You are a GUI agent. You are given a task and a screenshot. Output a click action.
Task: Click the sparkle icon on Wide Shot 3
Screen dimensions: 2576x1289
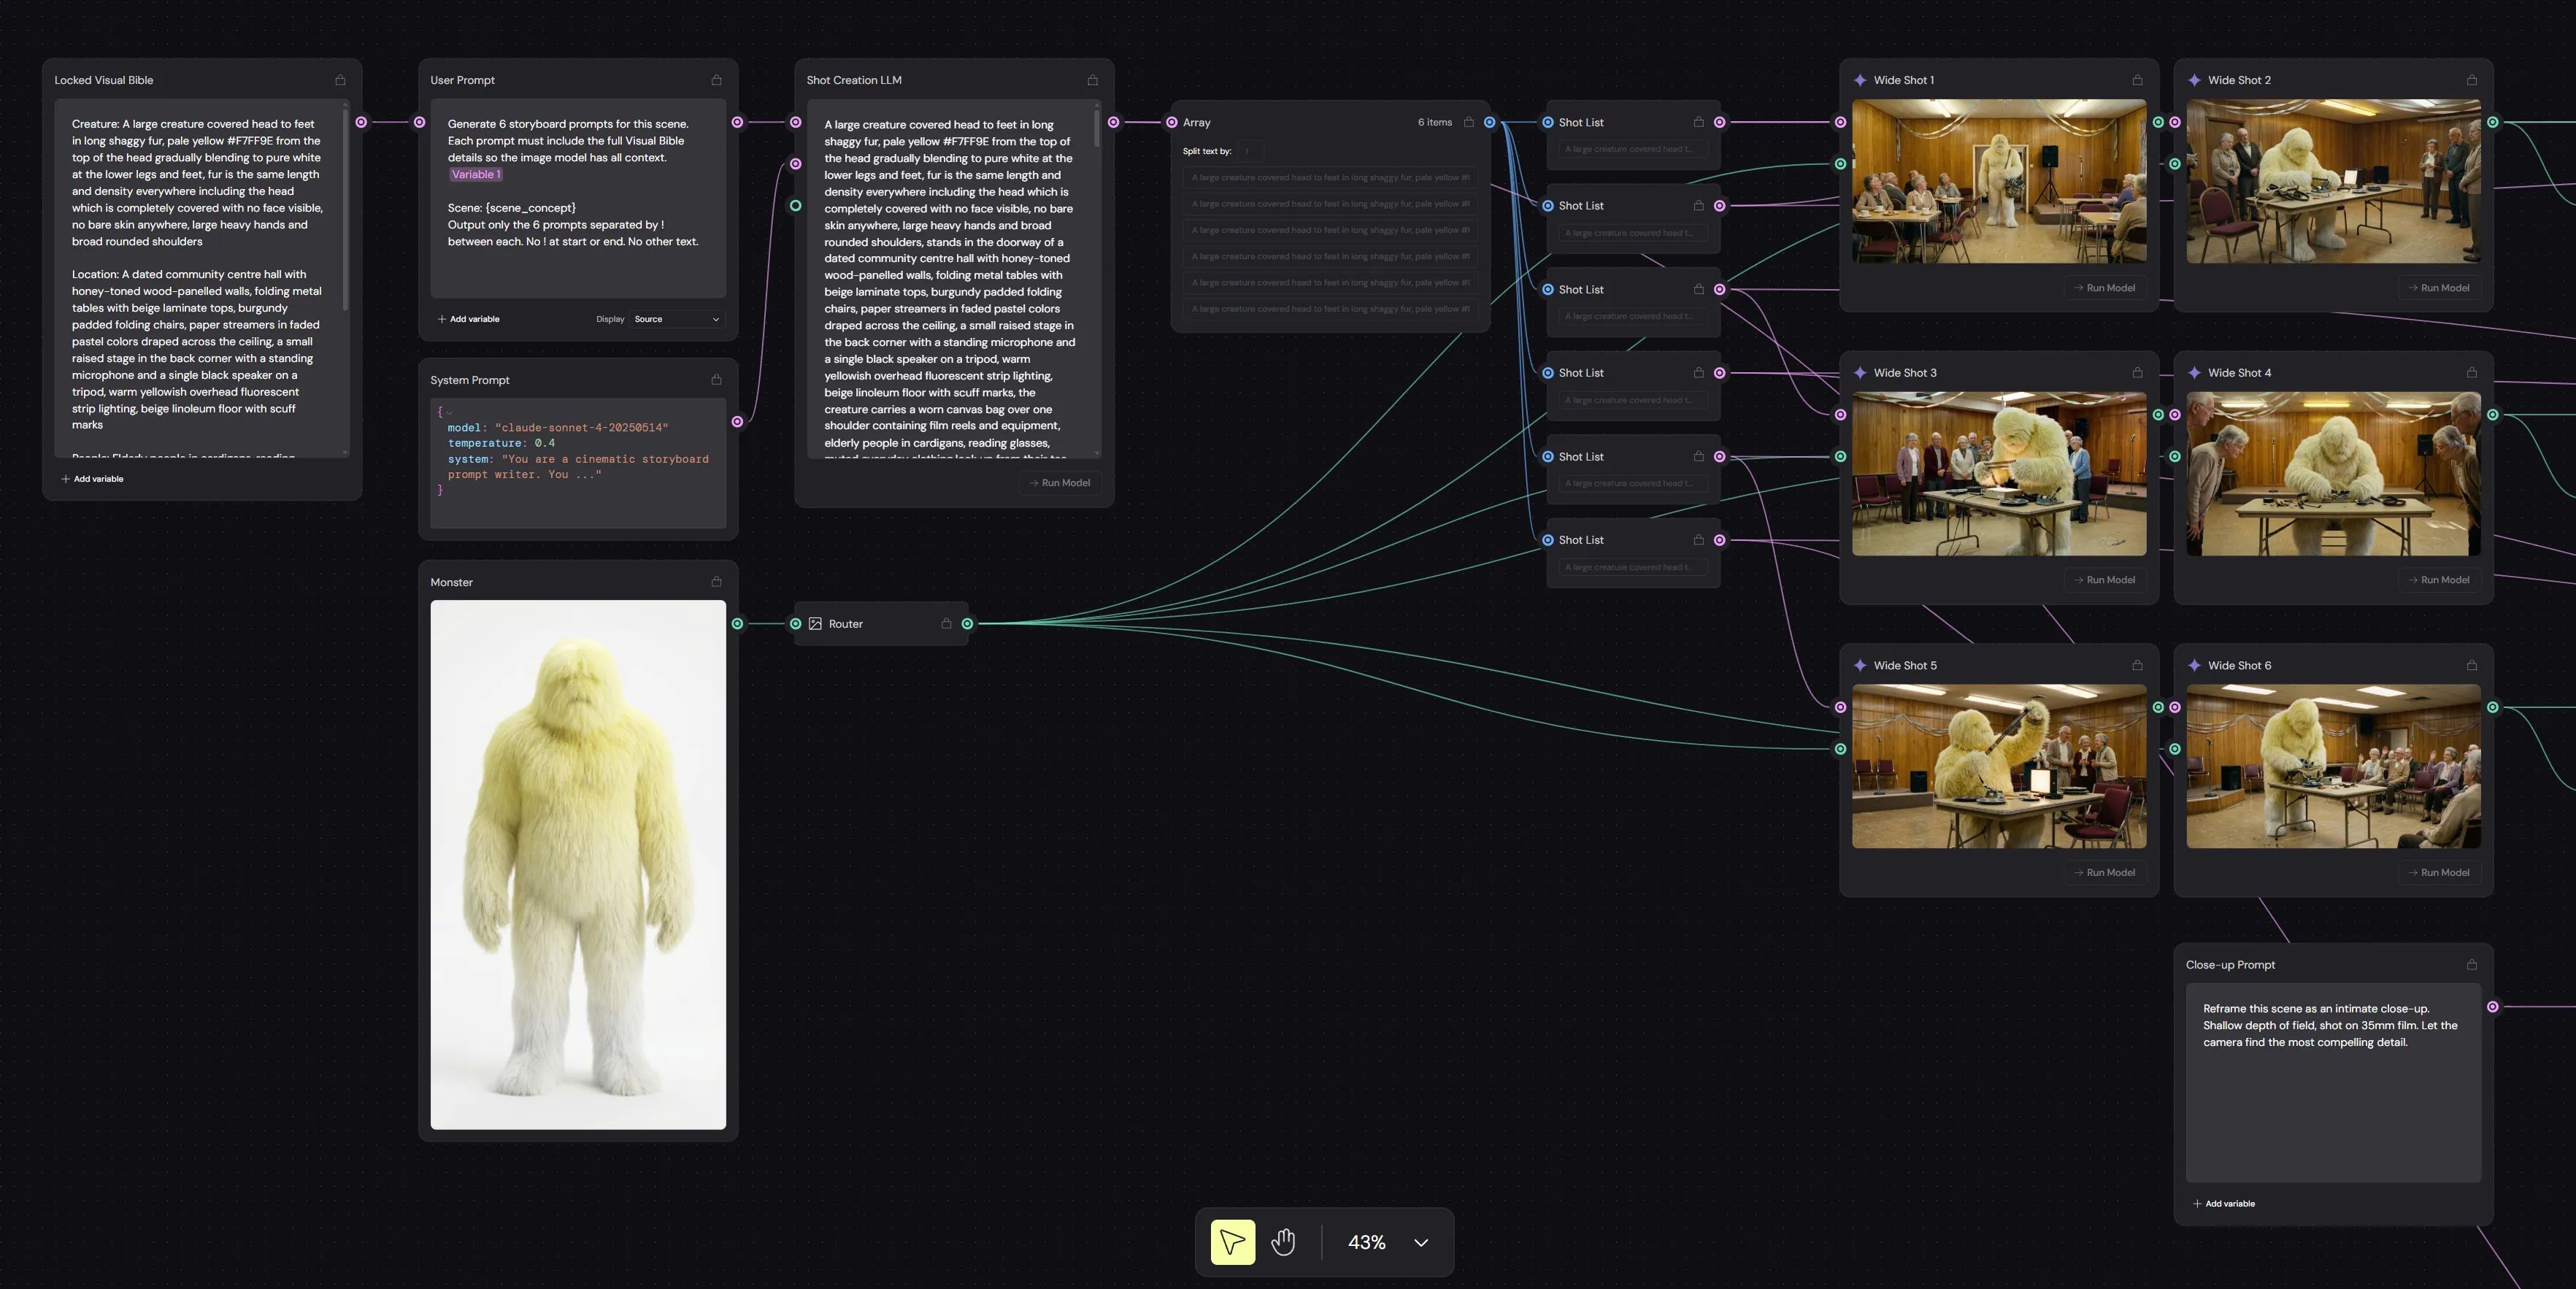1861,372
